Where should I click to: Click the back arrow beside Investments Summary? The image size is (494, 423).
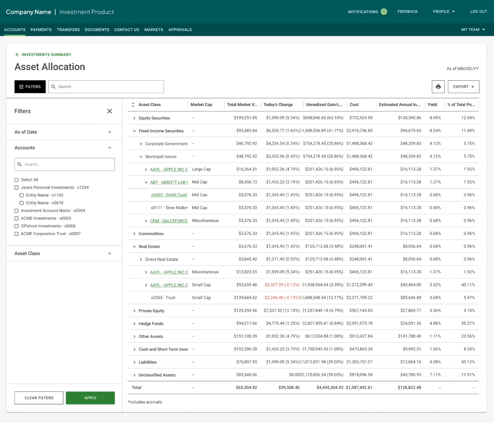[17, 55]
